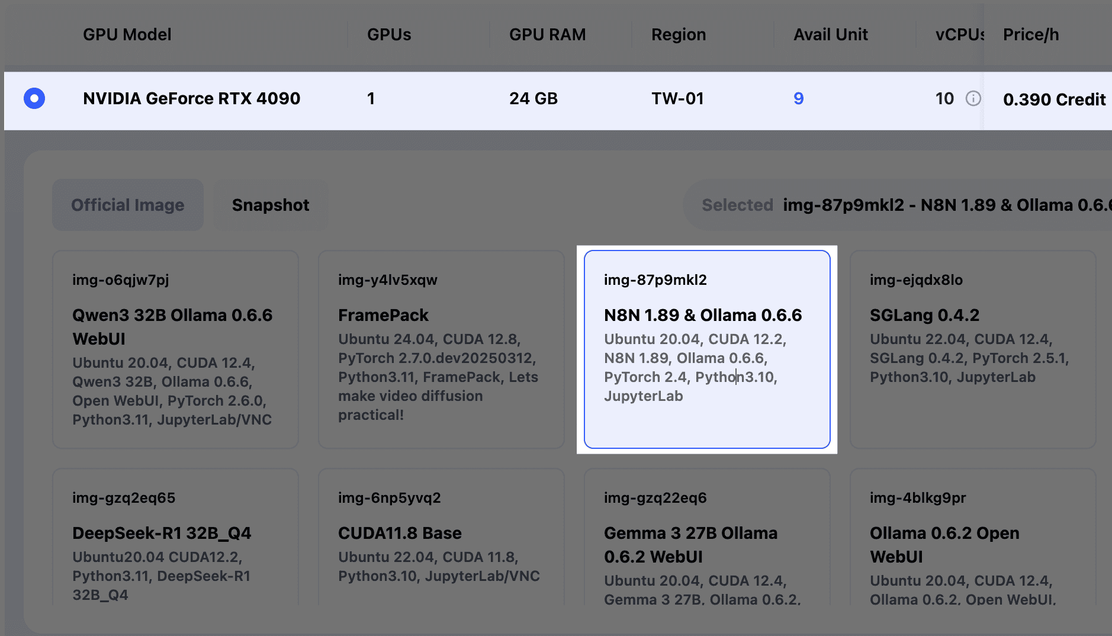This screenshot has height=636, width=1112.
Task: Select the Qwen3 32B Ollama 0.6.6 WebUI image
Action: click(175, 349)
